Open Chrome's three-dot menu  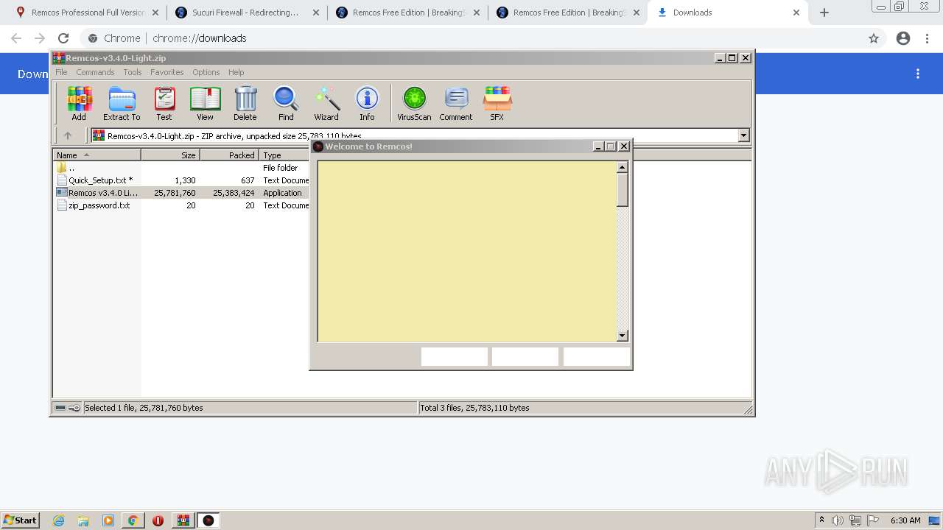coord(928,38)
